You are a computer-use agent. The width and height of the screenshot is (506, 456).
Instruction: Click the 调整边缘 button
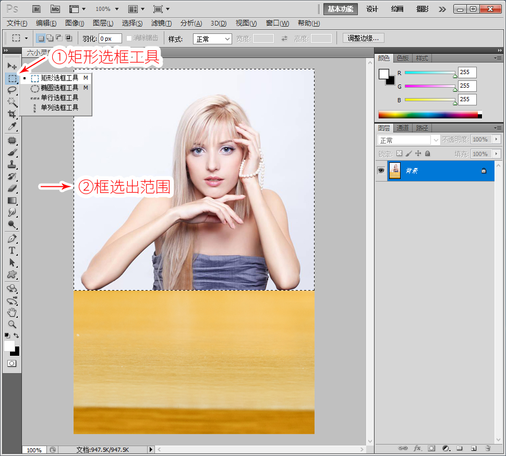[363, 38]
